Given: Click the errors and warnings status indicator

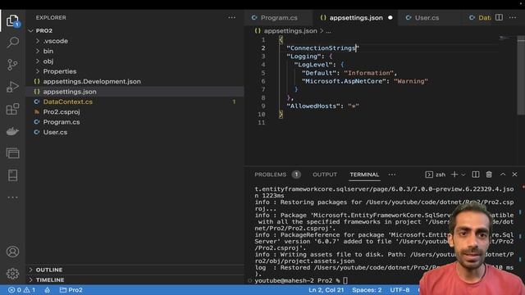Looking at the screenshot, I should click(x=21, y=290).
